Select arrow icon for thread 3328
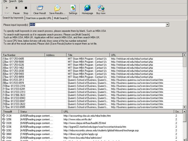Viewport: 188px width, 141px height. point(4,123)
